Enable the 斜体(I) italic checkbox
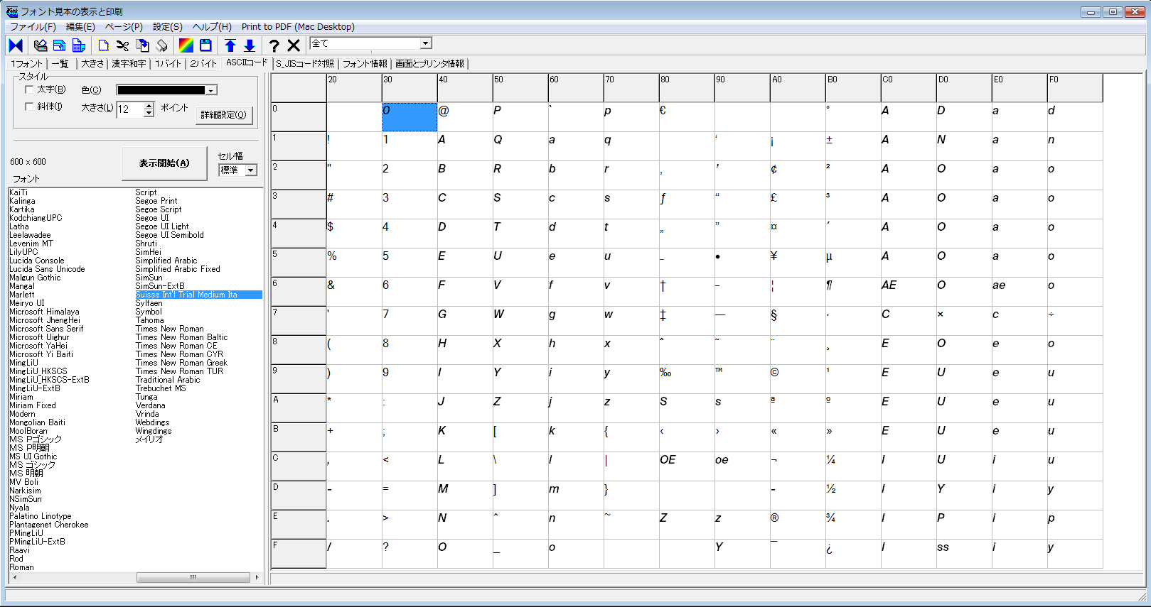Viewport: 1151px width, 607px height. click(x=29, y=106)
